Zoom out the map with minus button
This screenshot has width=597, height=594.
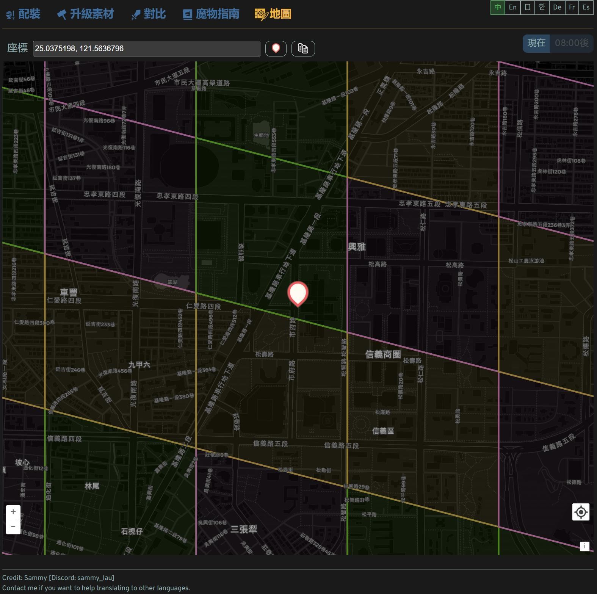pos(13,527)
